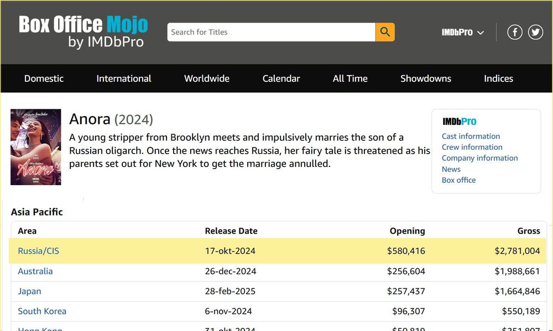Screen dimensions: 553x331
Task: Select Australia opening value $256,604
Action: [x=406, y=271]
